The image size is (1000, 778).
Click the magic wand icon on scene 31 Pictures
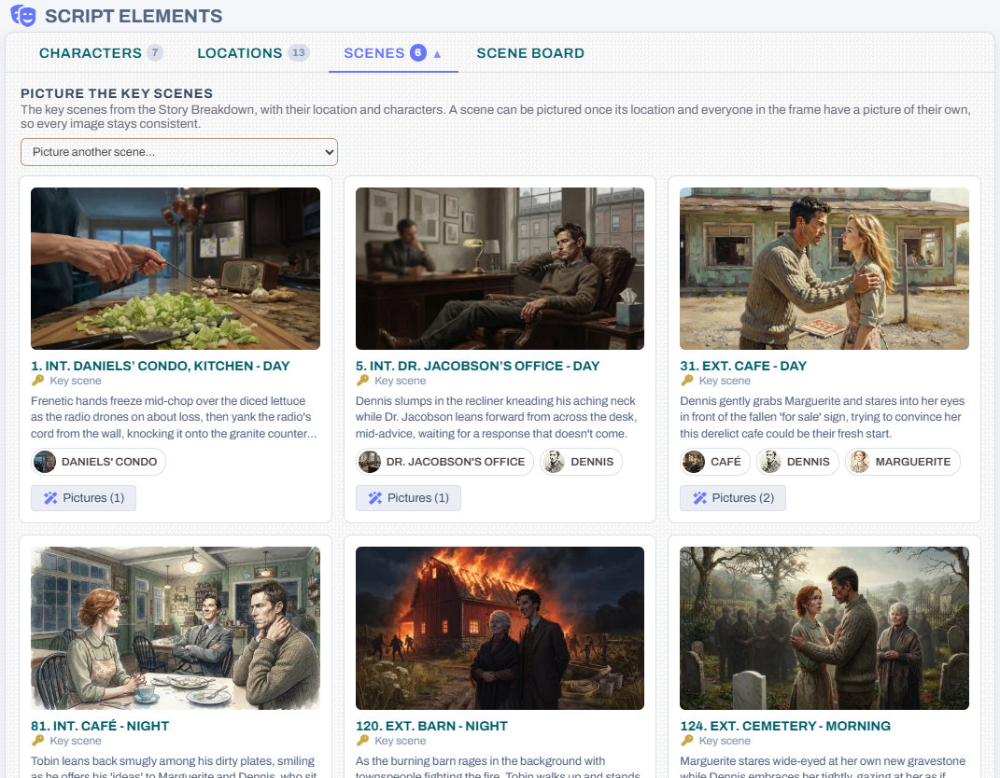point(699,497)
